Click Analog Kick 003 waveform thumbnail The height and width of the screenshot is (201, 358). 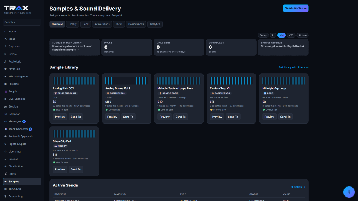74,81
